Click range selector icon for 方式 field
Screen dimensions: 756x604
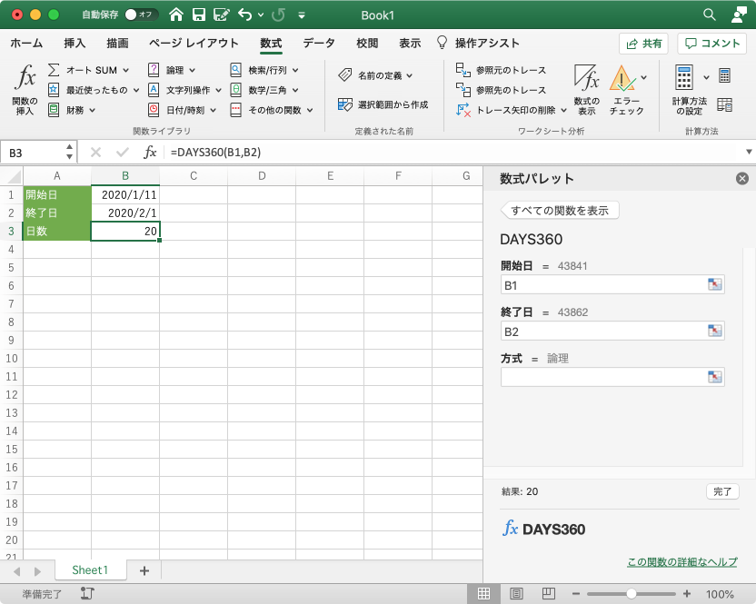coord(714,376)
